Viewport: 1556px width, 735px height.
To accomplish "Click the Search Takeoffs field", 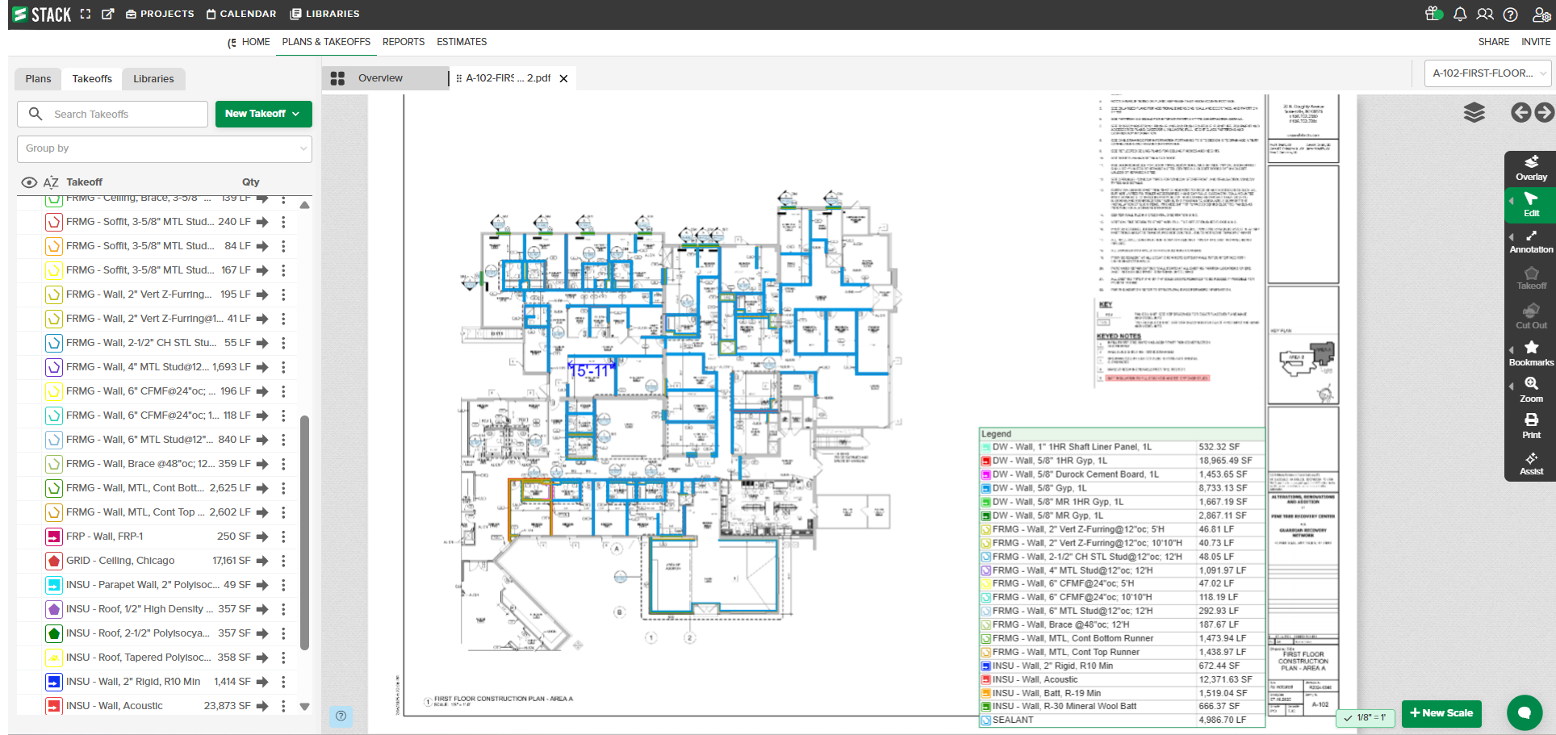I will pyautogui.click(x=121, y=114).
